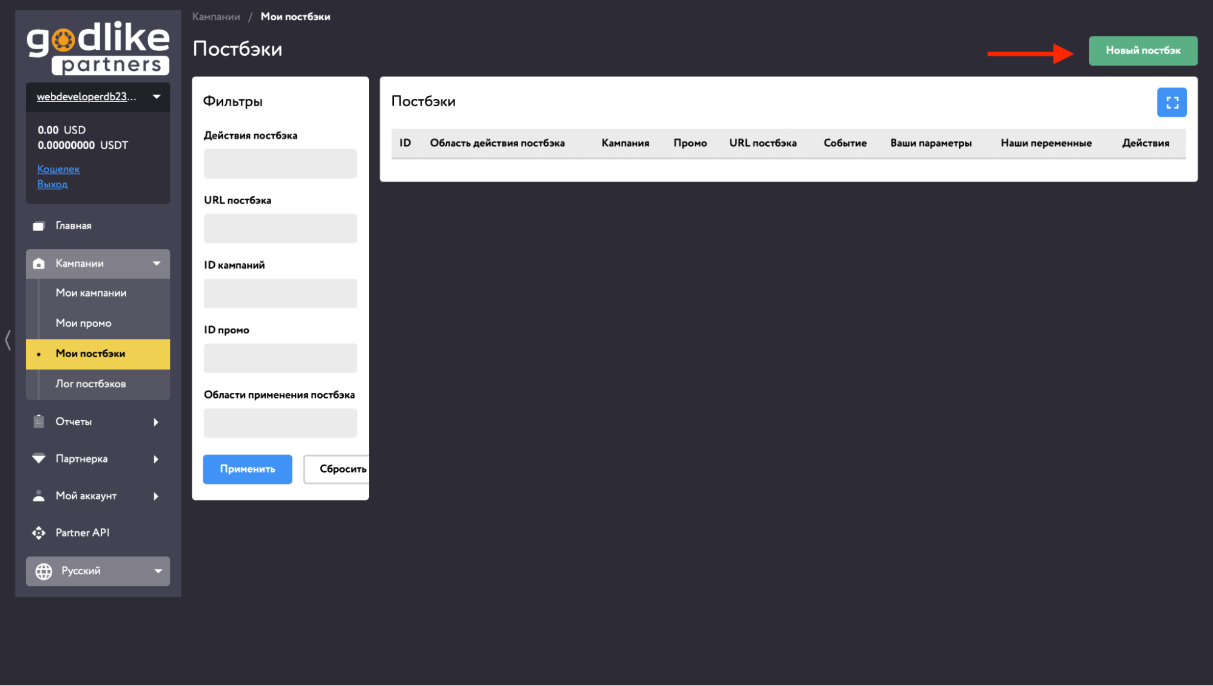Expand the Постбэки table to fullscreen
Image resolution: width=1213 pixels, height=686 pixels.
point(1172,103)
